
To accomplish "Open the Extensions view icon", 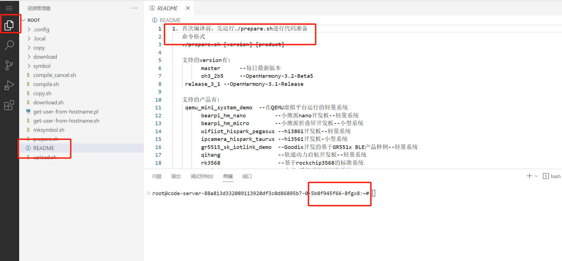I will pos(9,105).
